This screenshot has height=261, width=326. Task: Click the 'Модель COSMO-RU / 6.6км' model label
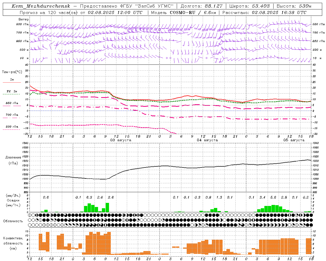coord(184,12)
